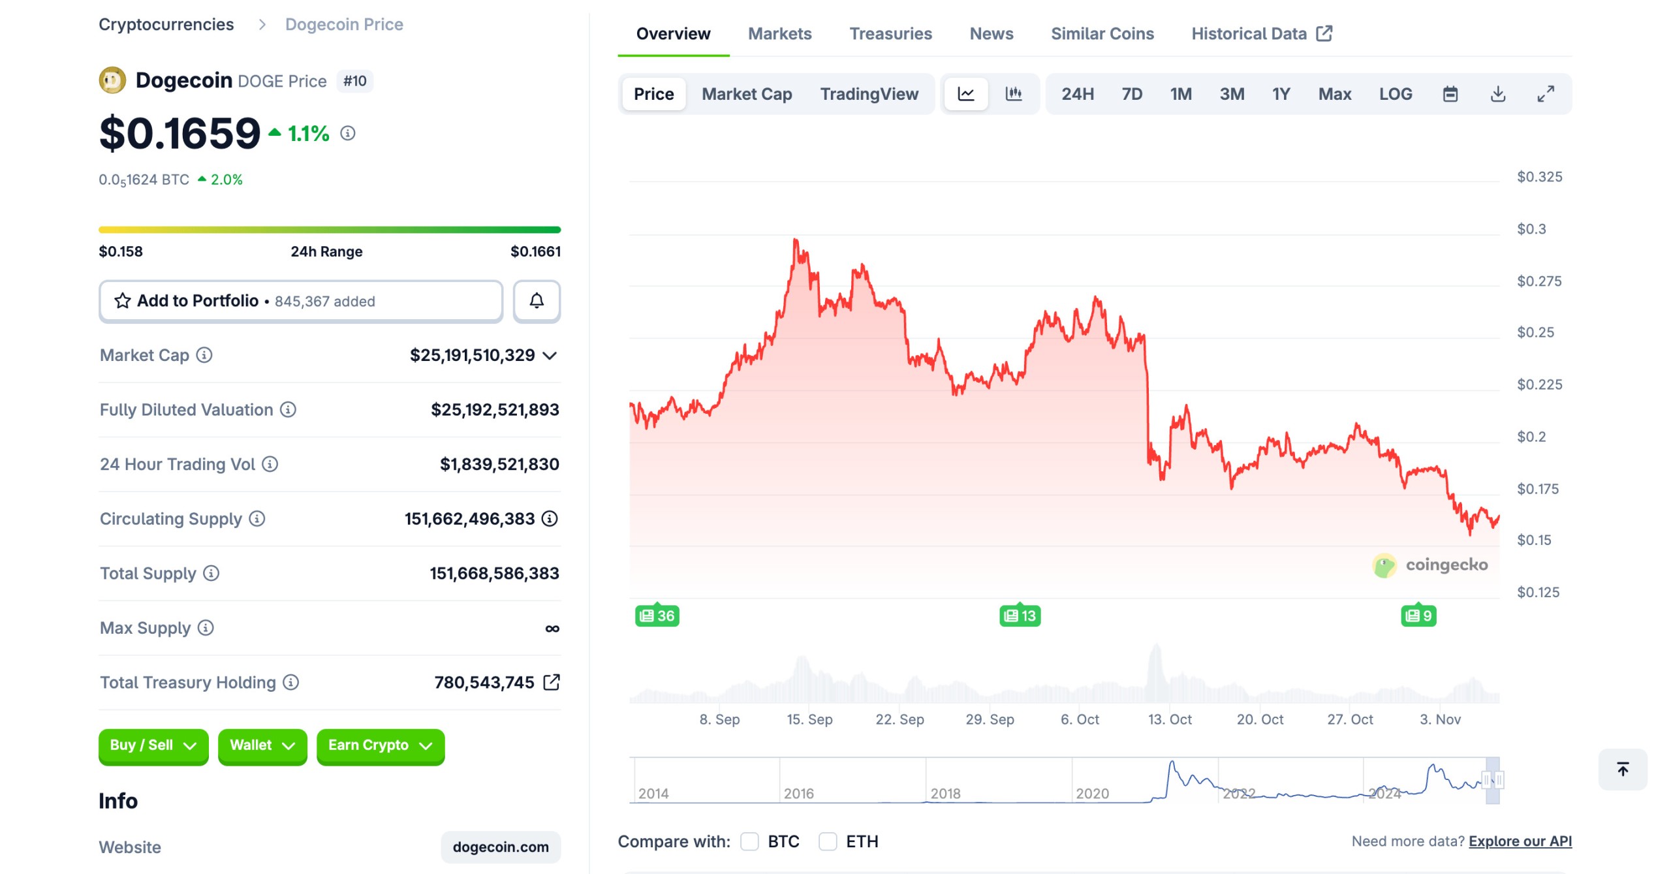
Task: Open the Earn Crypto dropdown
Action: (x=380, y=746)
